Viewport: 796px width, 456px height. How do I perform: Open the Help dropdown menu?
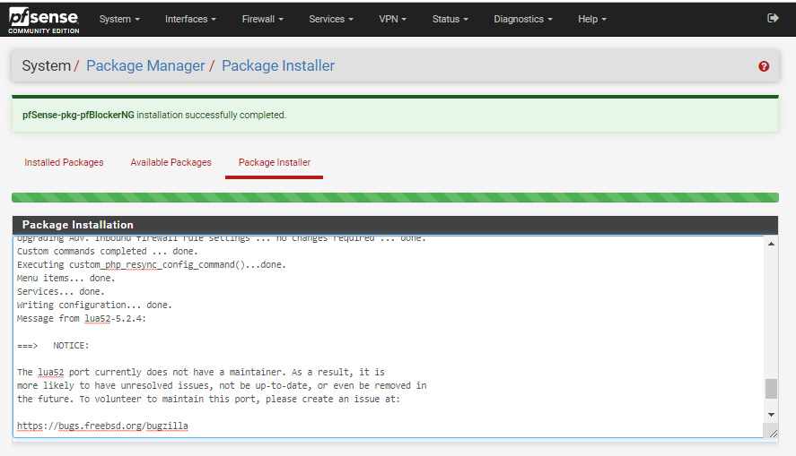(592, 19)
